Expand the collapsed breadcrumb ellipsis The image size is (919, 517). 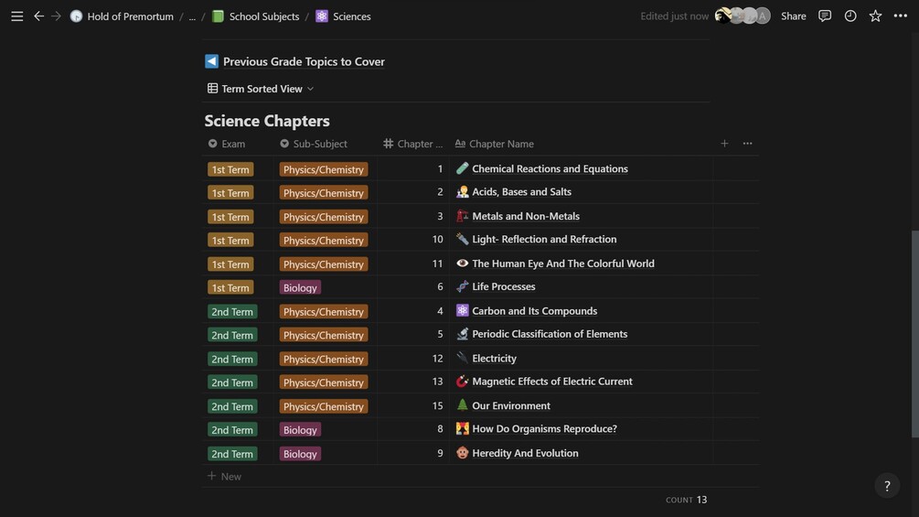pyautogui.click(x=192, y=16)
